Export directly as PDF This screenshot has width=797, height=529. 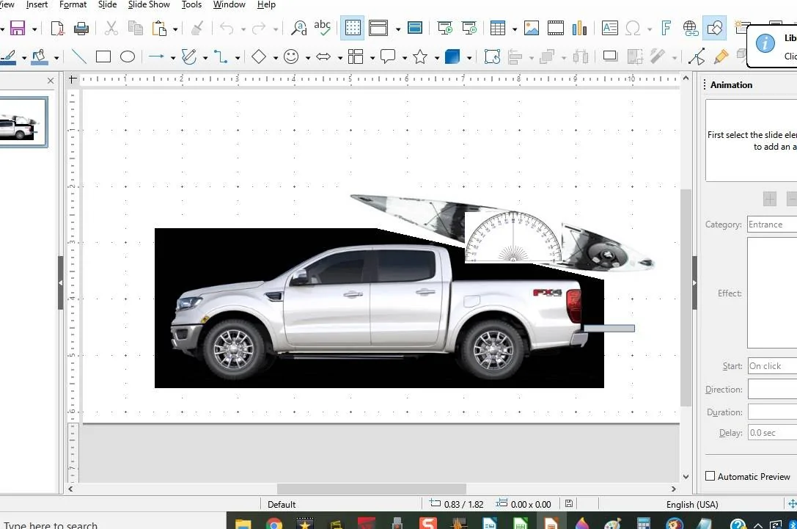pyautogui.click(x=57, y=28)
